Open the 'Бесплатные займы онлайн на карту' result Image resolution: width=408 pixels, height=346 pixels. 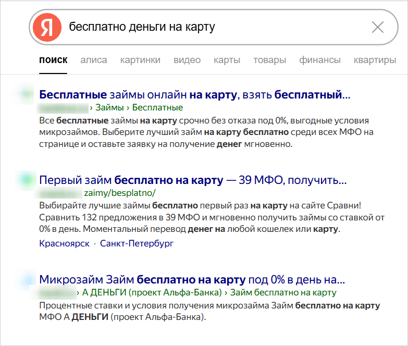pyautogui.click(x=194, y=95)
